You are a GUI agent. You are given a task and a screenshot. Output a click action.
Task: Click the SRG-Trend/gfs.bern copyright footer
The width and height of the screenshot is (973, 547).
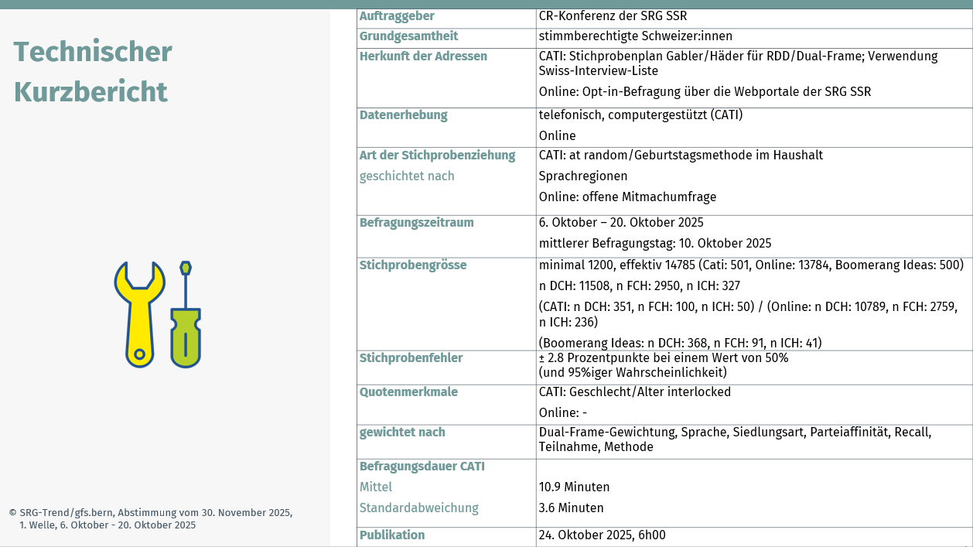click(x=151, y=518)
